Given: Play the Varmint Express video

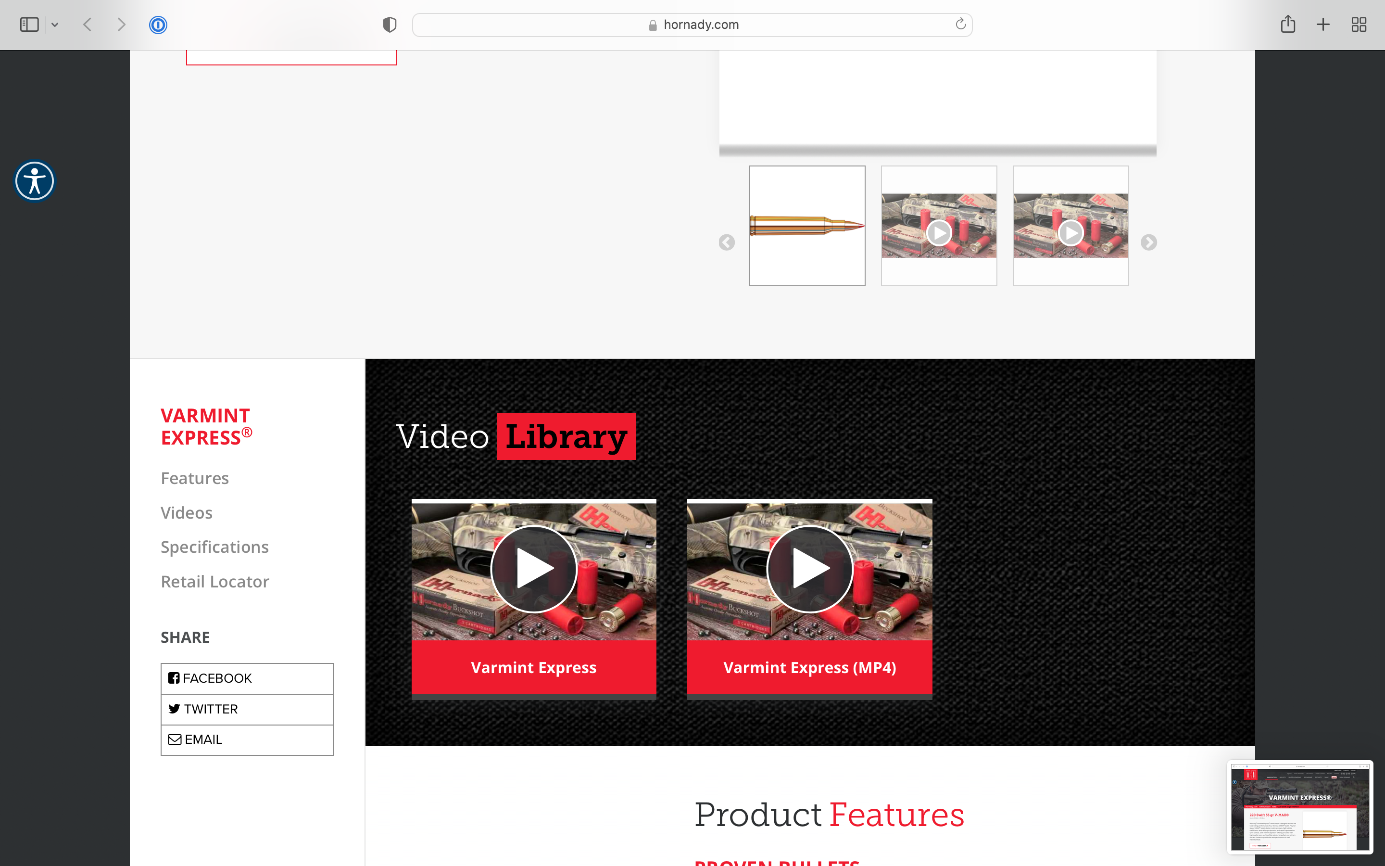Looking at the screenshot, I should (533, 569).
